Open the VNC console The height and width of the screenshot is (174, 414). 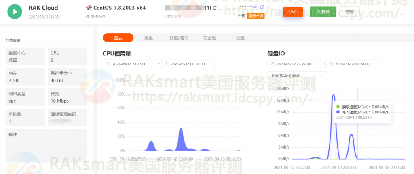point(293,12)
